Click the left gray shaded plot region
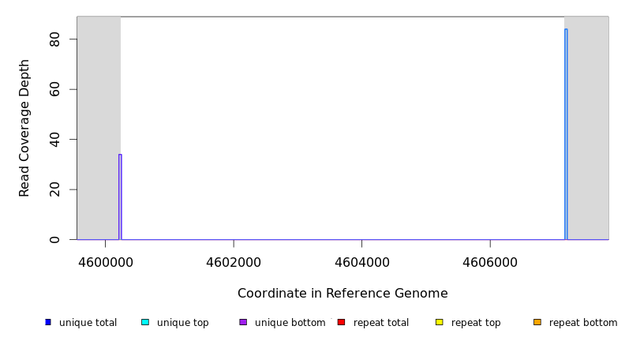Screen dimensions: 625x341 pos(99,126)
